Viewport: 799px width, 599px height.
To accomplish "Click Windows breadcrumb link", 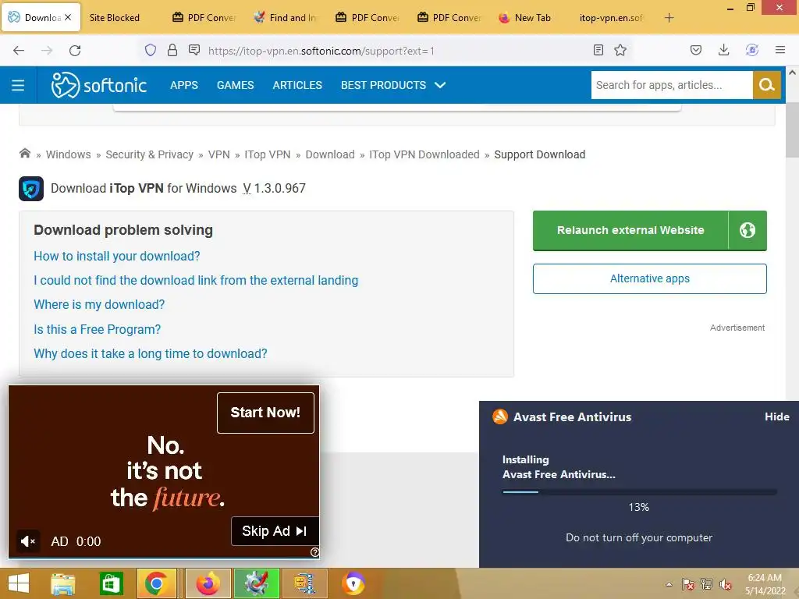I will 69,154.
